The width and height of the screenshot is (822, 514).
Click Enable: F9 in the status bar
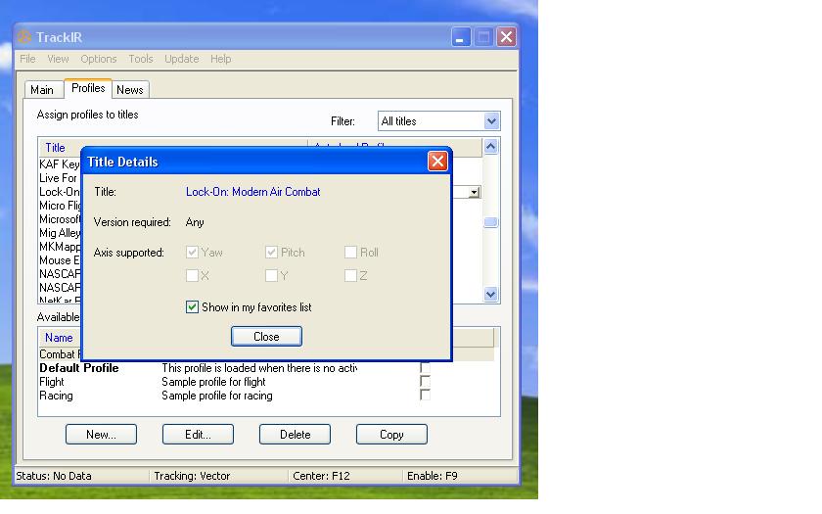(432, 476)
